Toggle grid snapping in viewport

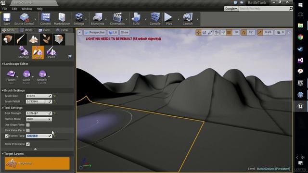(229, 32)
